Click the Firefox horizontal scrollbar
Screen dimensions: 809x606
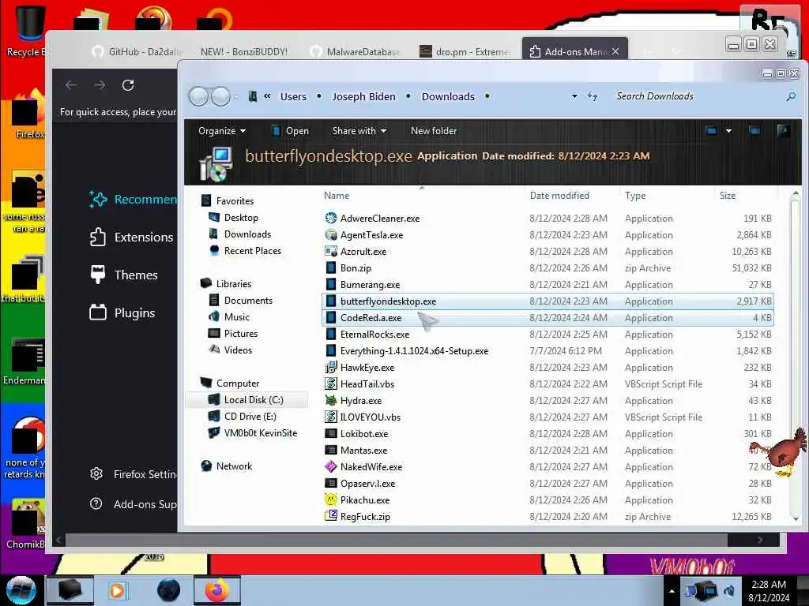(x=396, y=540)
